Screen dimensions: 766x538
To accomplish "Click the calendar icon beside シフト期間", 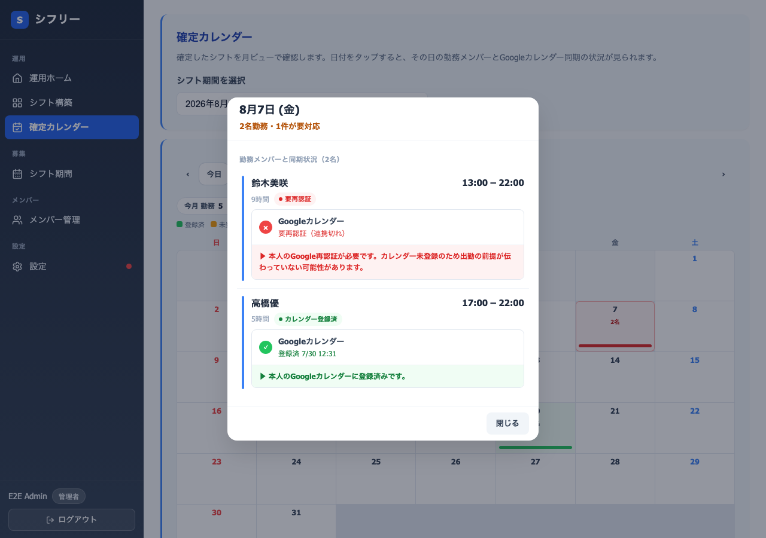I will (17, 174).
